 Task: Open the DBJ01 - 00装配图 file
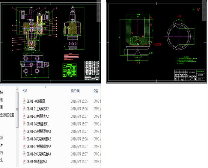pyautogui.click(x=36, y=101)
